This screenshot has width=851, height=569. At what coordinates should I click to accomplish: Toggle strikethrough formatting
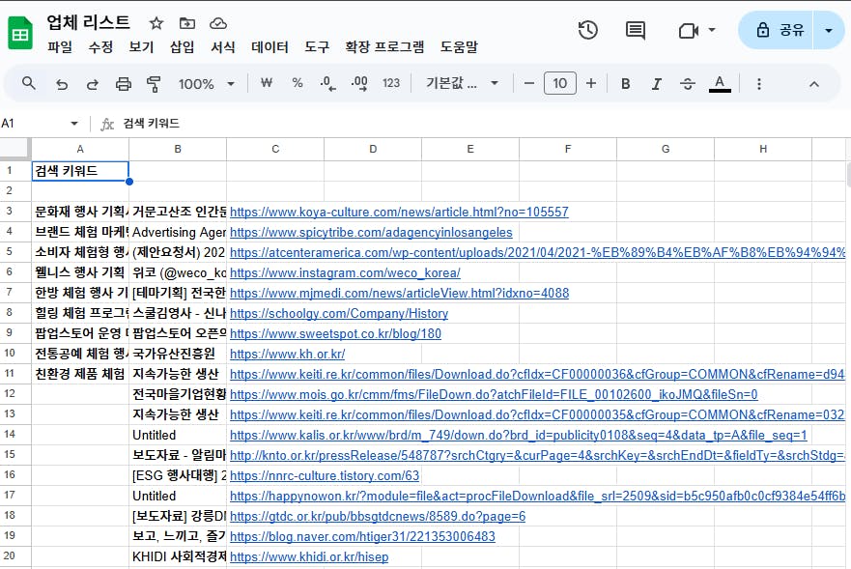pos(688,84)
